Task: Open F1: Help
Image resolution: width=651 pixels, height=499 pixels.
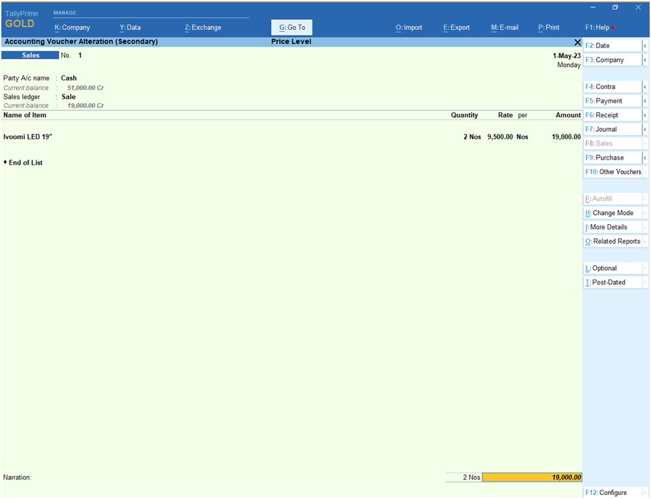Action: tap(600, 27)
